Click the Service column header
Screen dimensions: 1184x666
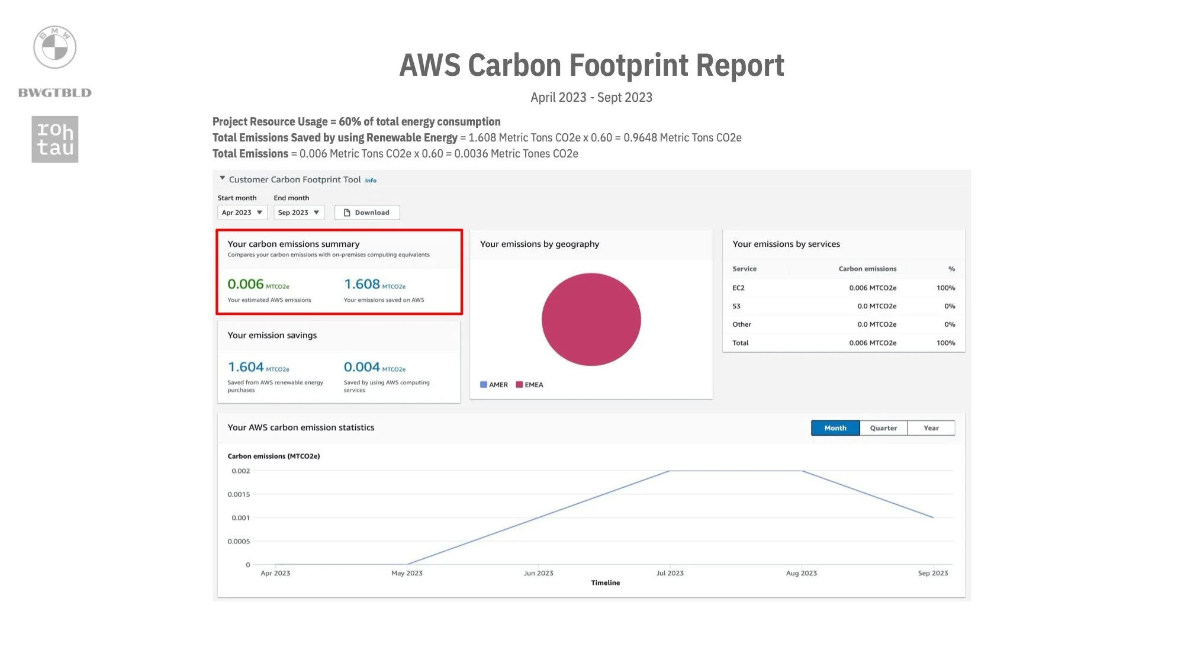pyautogui.click(x=744, y=269)
